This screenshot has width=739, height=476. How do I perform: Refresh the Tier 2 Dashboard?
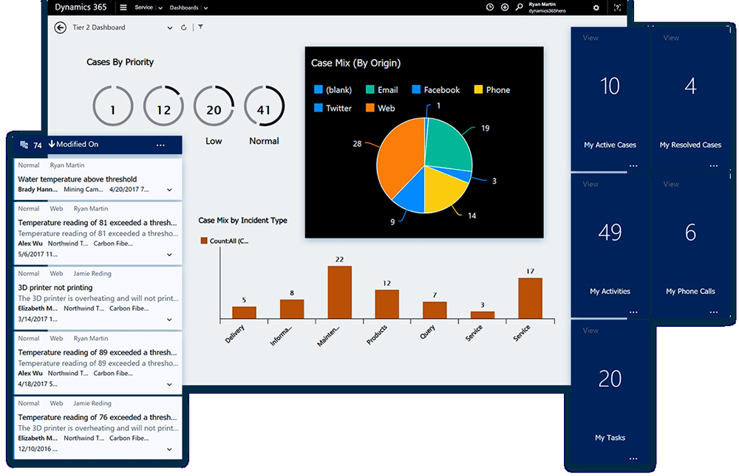pos(183,28)
